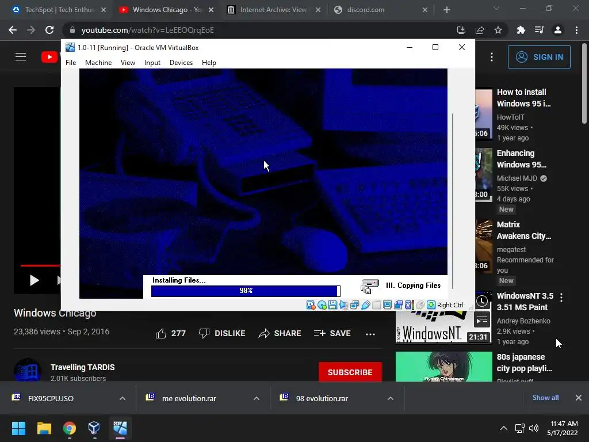Click the Chrome back arrow
The image size is (589, 442).
(13, 30)
